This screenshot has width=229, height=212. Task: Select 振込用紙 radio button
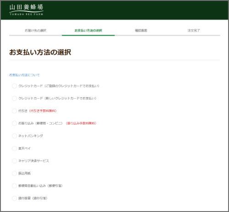coord(14,173)
